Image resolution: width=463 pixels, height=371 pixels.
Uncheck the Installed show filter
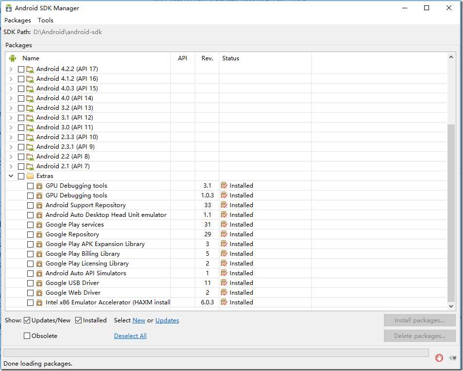coord(78,320)
